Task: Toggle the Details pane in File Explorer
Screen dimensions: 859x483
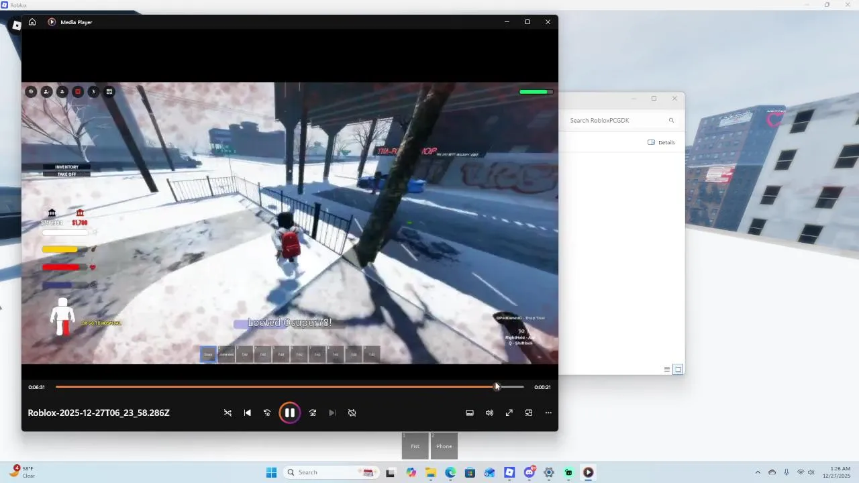Action: point(661,142)
